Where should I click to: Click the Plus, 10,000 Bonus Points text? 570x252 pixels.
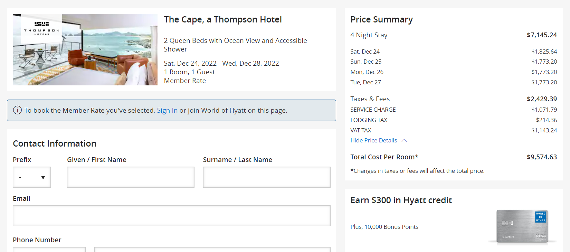tap(384, 227)
